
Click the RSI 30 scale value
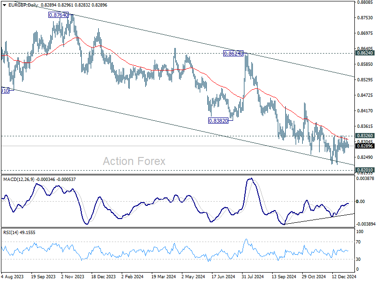[x=358, y=259]
